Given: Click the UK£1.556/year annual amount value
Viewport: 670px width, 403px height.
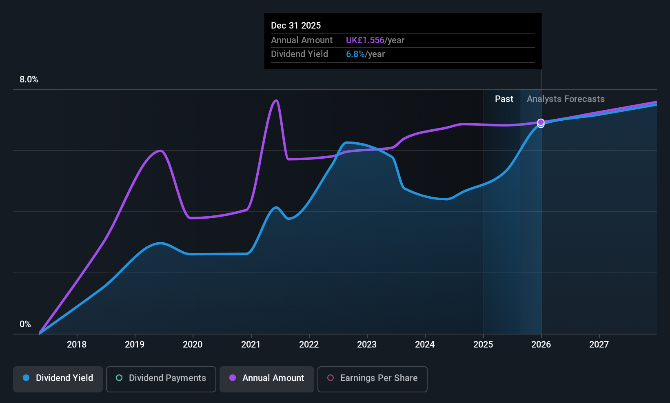Looking at the screenshot, I should (375, 40).
